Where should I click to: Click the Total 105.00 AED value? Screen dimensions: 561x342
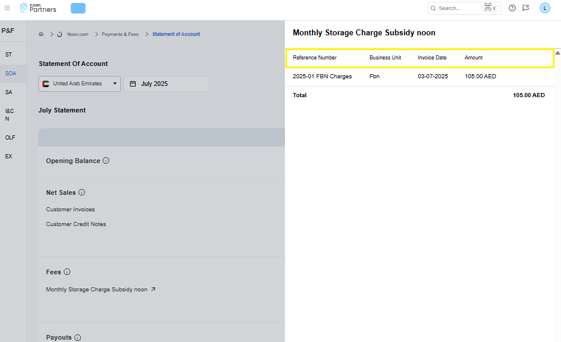pyautogui.click(x=529, y=95)
